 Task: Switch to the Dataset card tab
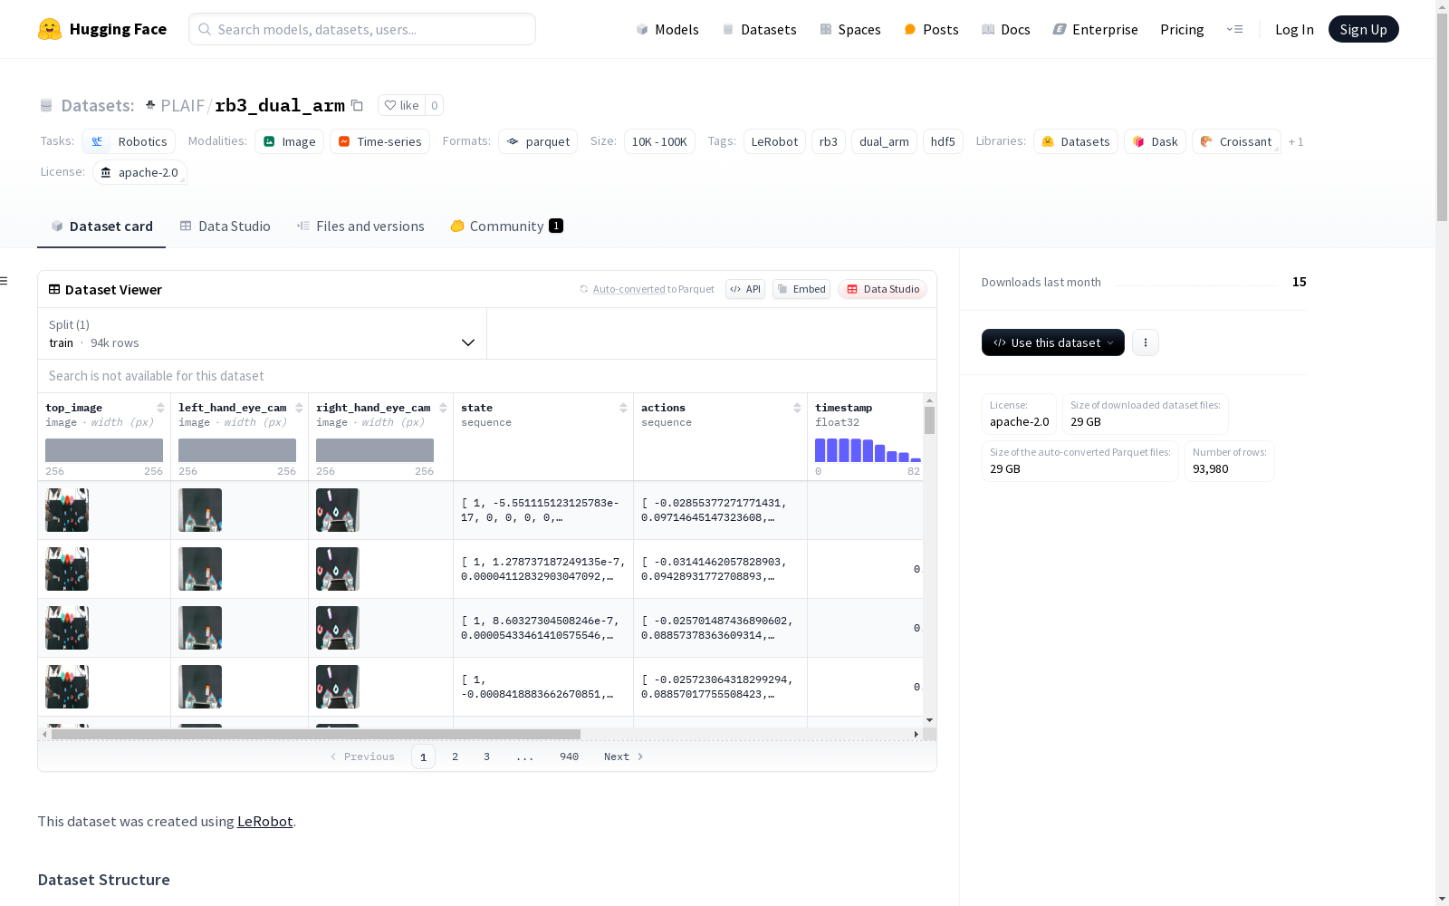click(x=101, y=226)
